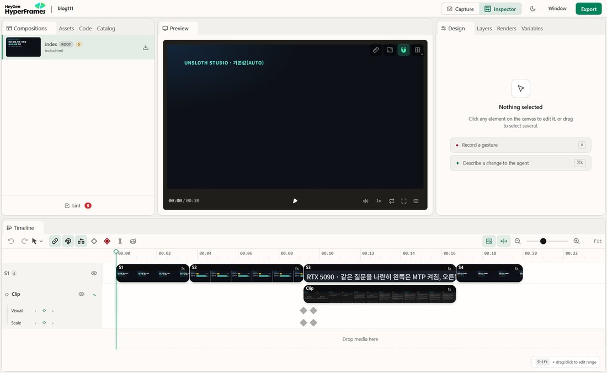Go to previous Visual keyframe
This screenshot has height=373, width=607.
(36, 311)
